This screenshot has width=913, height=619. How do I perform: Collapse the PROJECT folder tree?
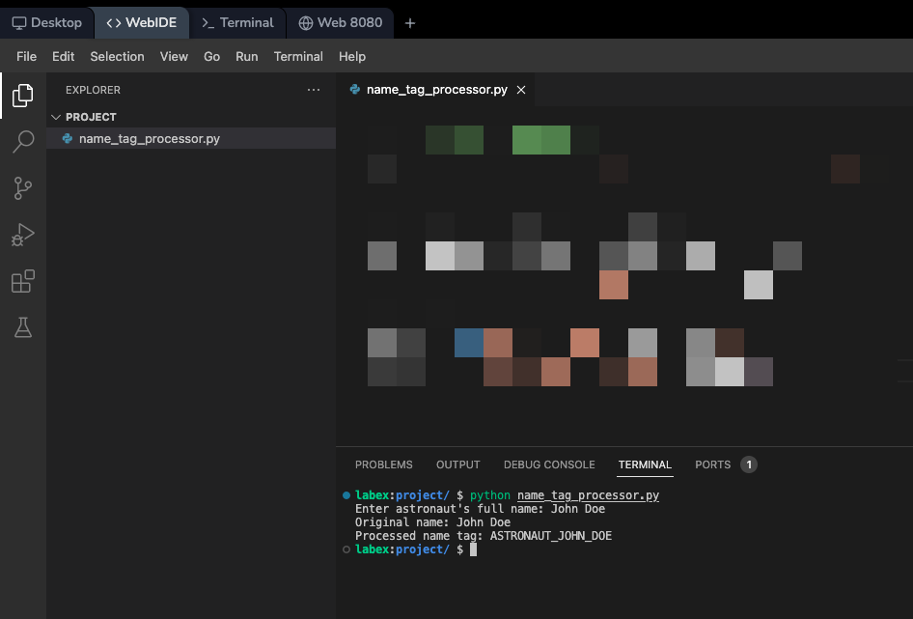tap(56, 116)
